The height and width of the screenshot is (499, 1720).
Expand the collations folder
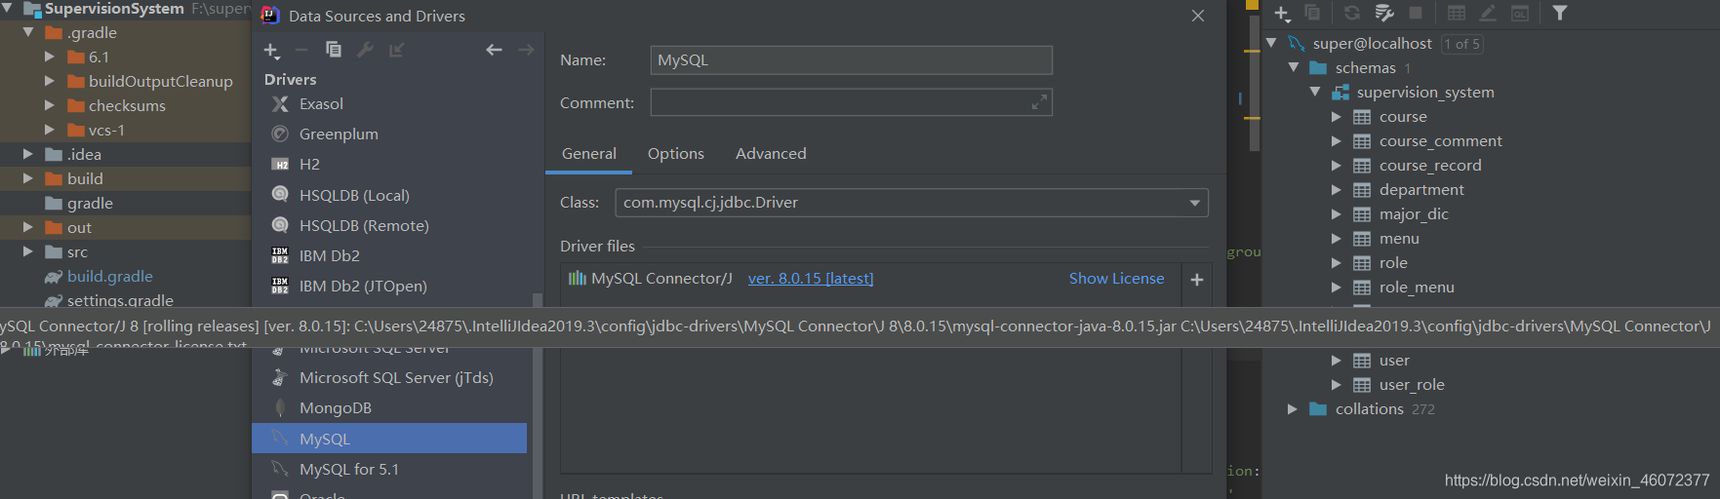(1293, 408)
